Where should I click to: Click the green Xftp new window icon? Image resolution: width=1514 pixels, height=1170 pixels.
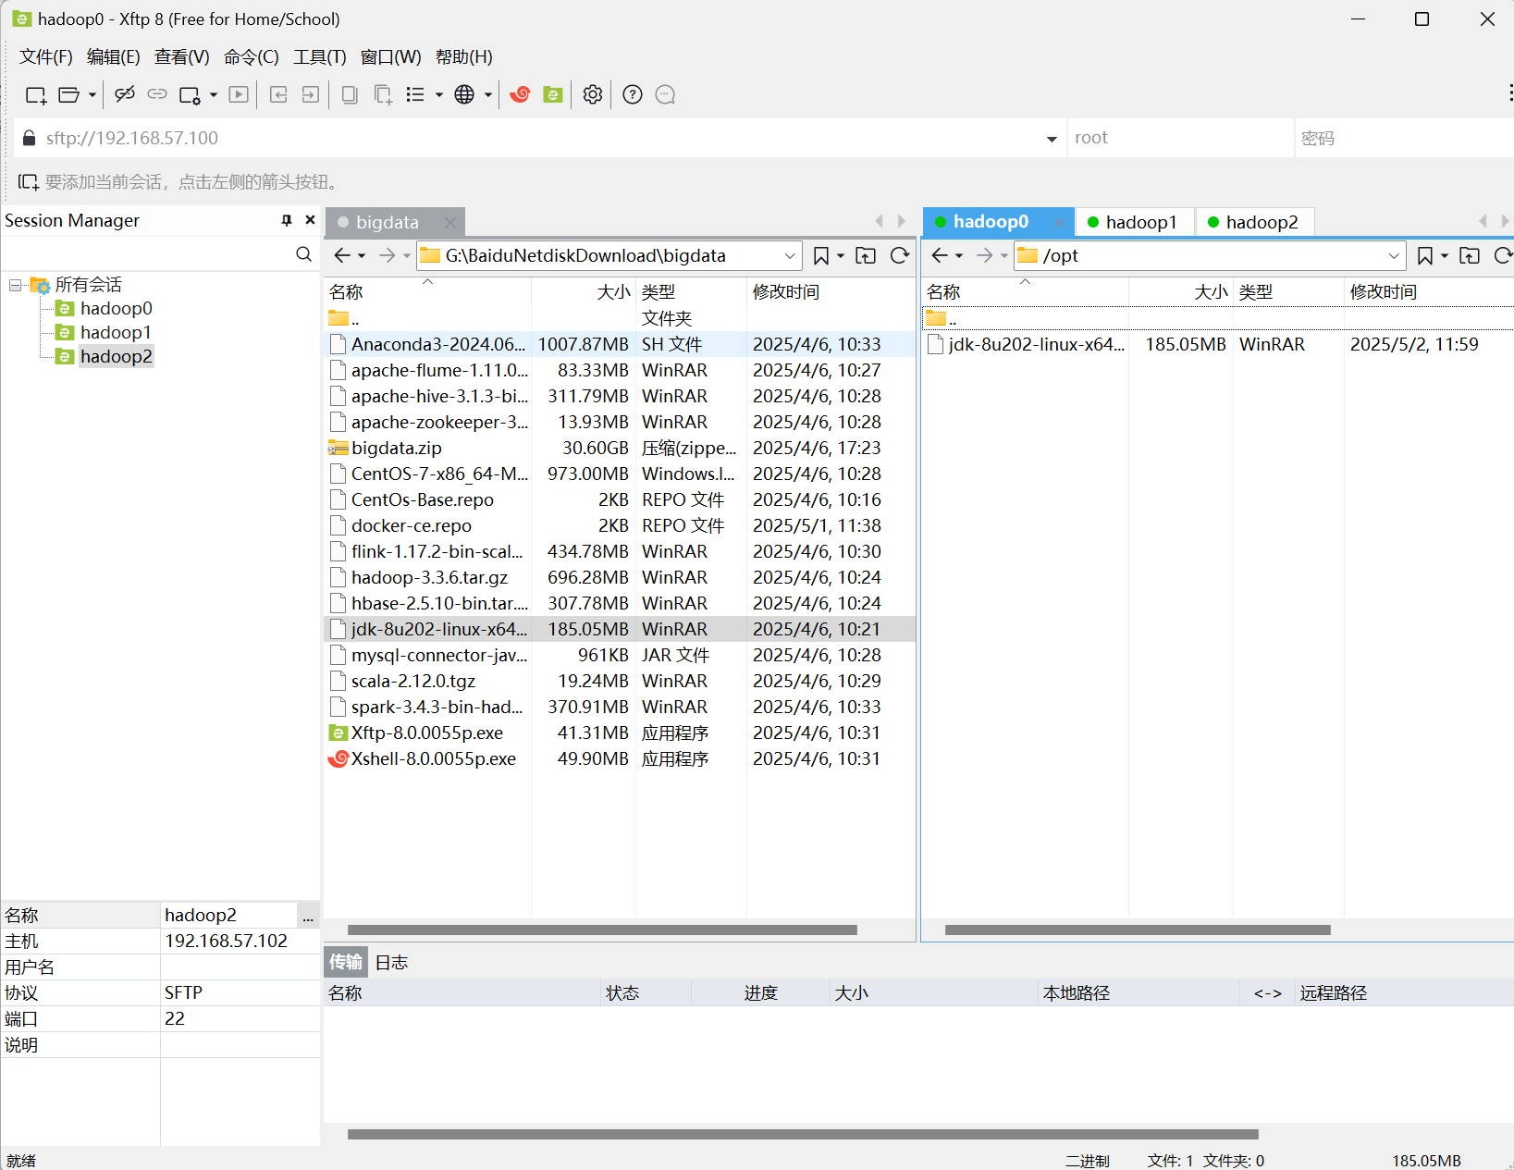point(553,94)
